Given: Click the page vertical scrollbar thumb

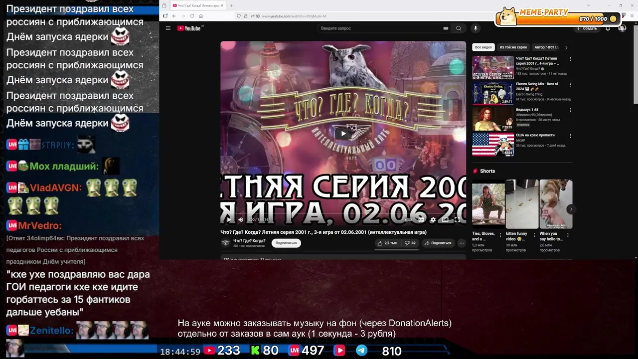Looking at the screenshot, I should coord(635,64).
